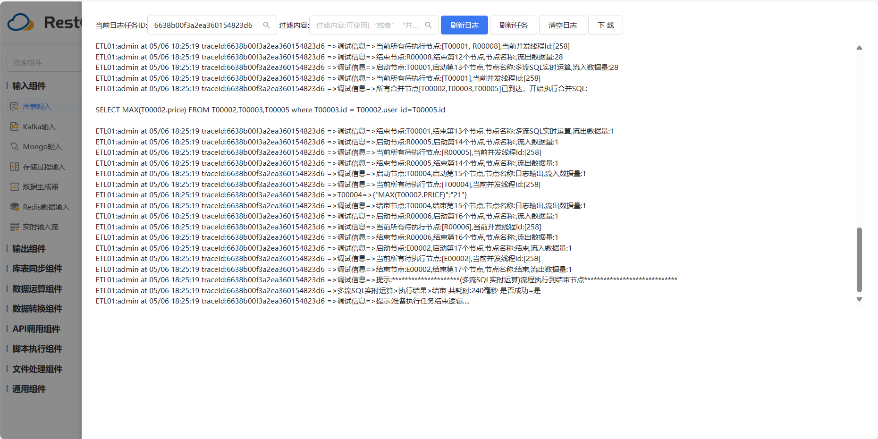Click the log vertical scrollbar thumb
The height and width of the screenshot is (439, 878).
coord(859,260)
